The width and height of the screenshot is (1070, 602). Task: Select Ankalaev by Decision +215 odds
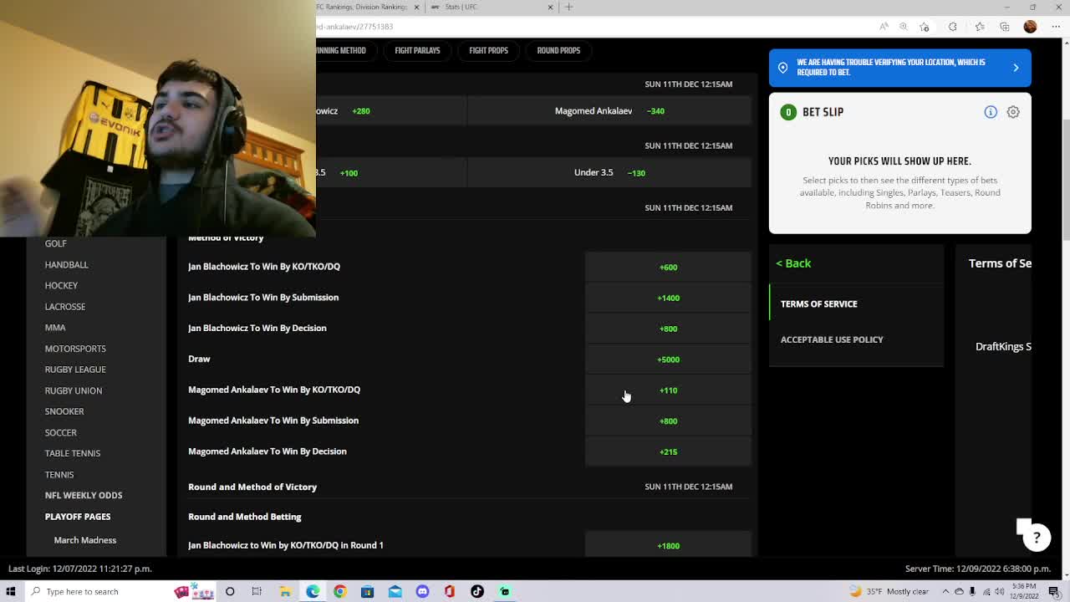tap(668, 451)
